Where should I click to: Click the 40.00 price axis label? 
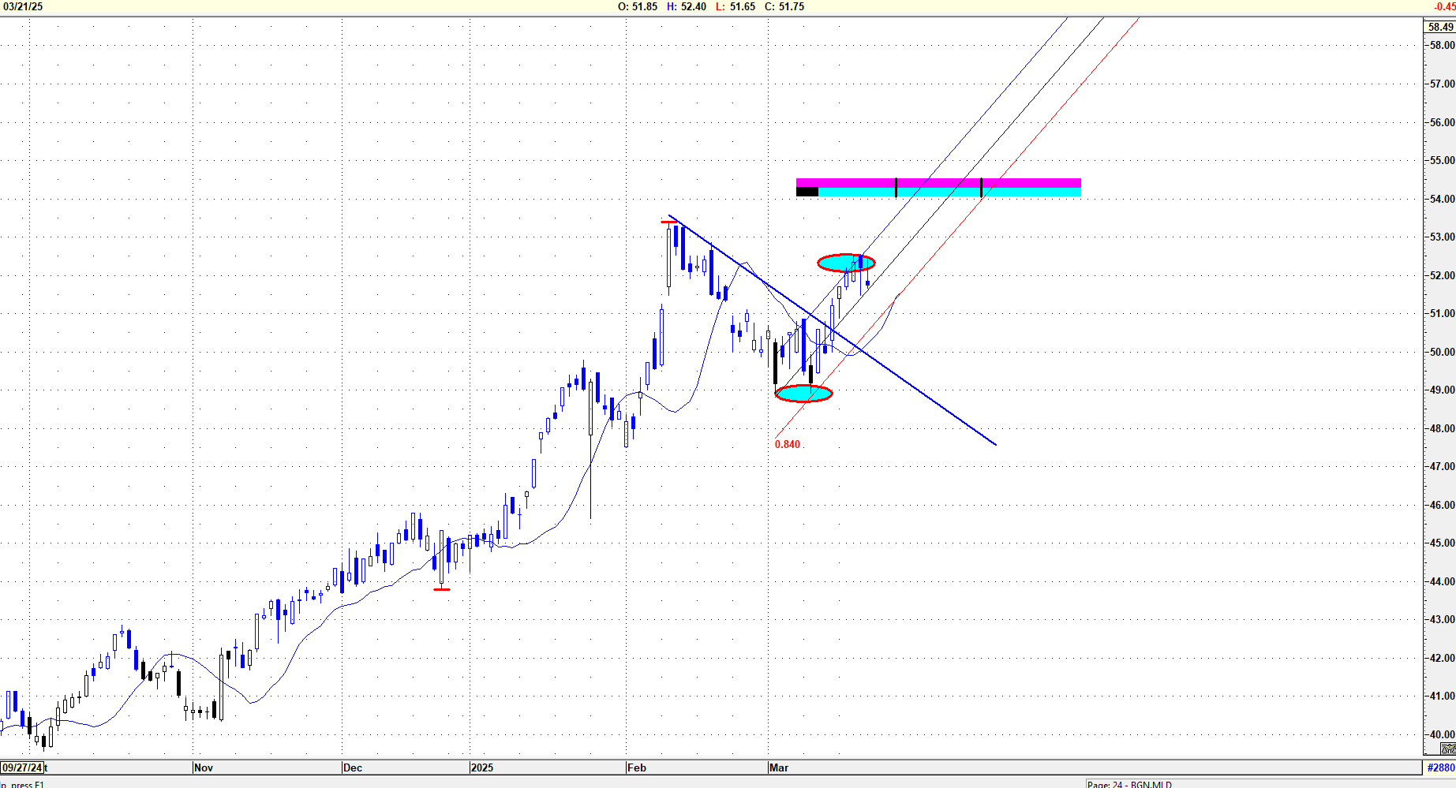point(1442,734)
